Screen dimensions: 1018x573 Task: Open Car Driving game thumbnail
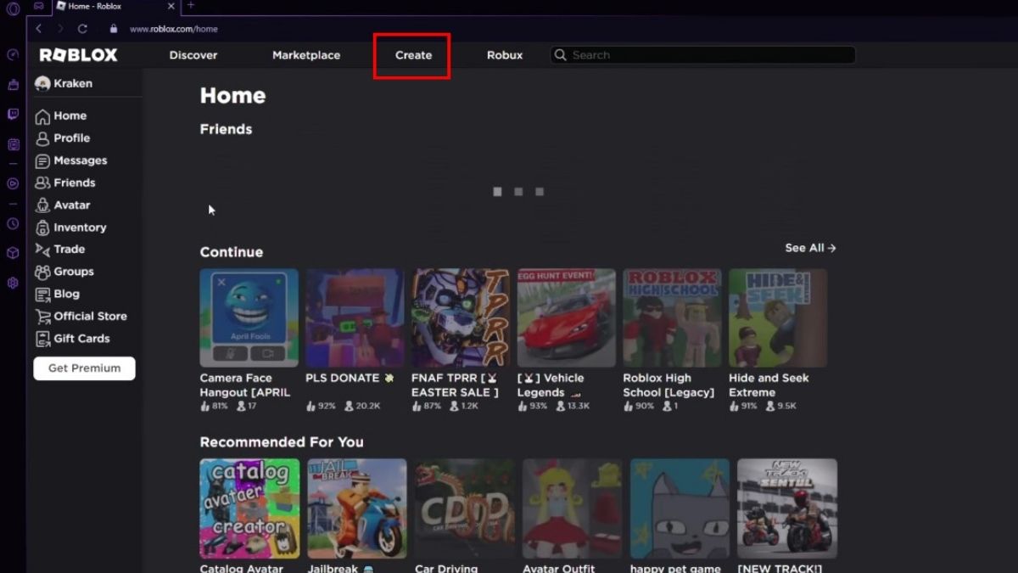click(x=465, y=508)
